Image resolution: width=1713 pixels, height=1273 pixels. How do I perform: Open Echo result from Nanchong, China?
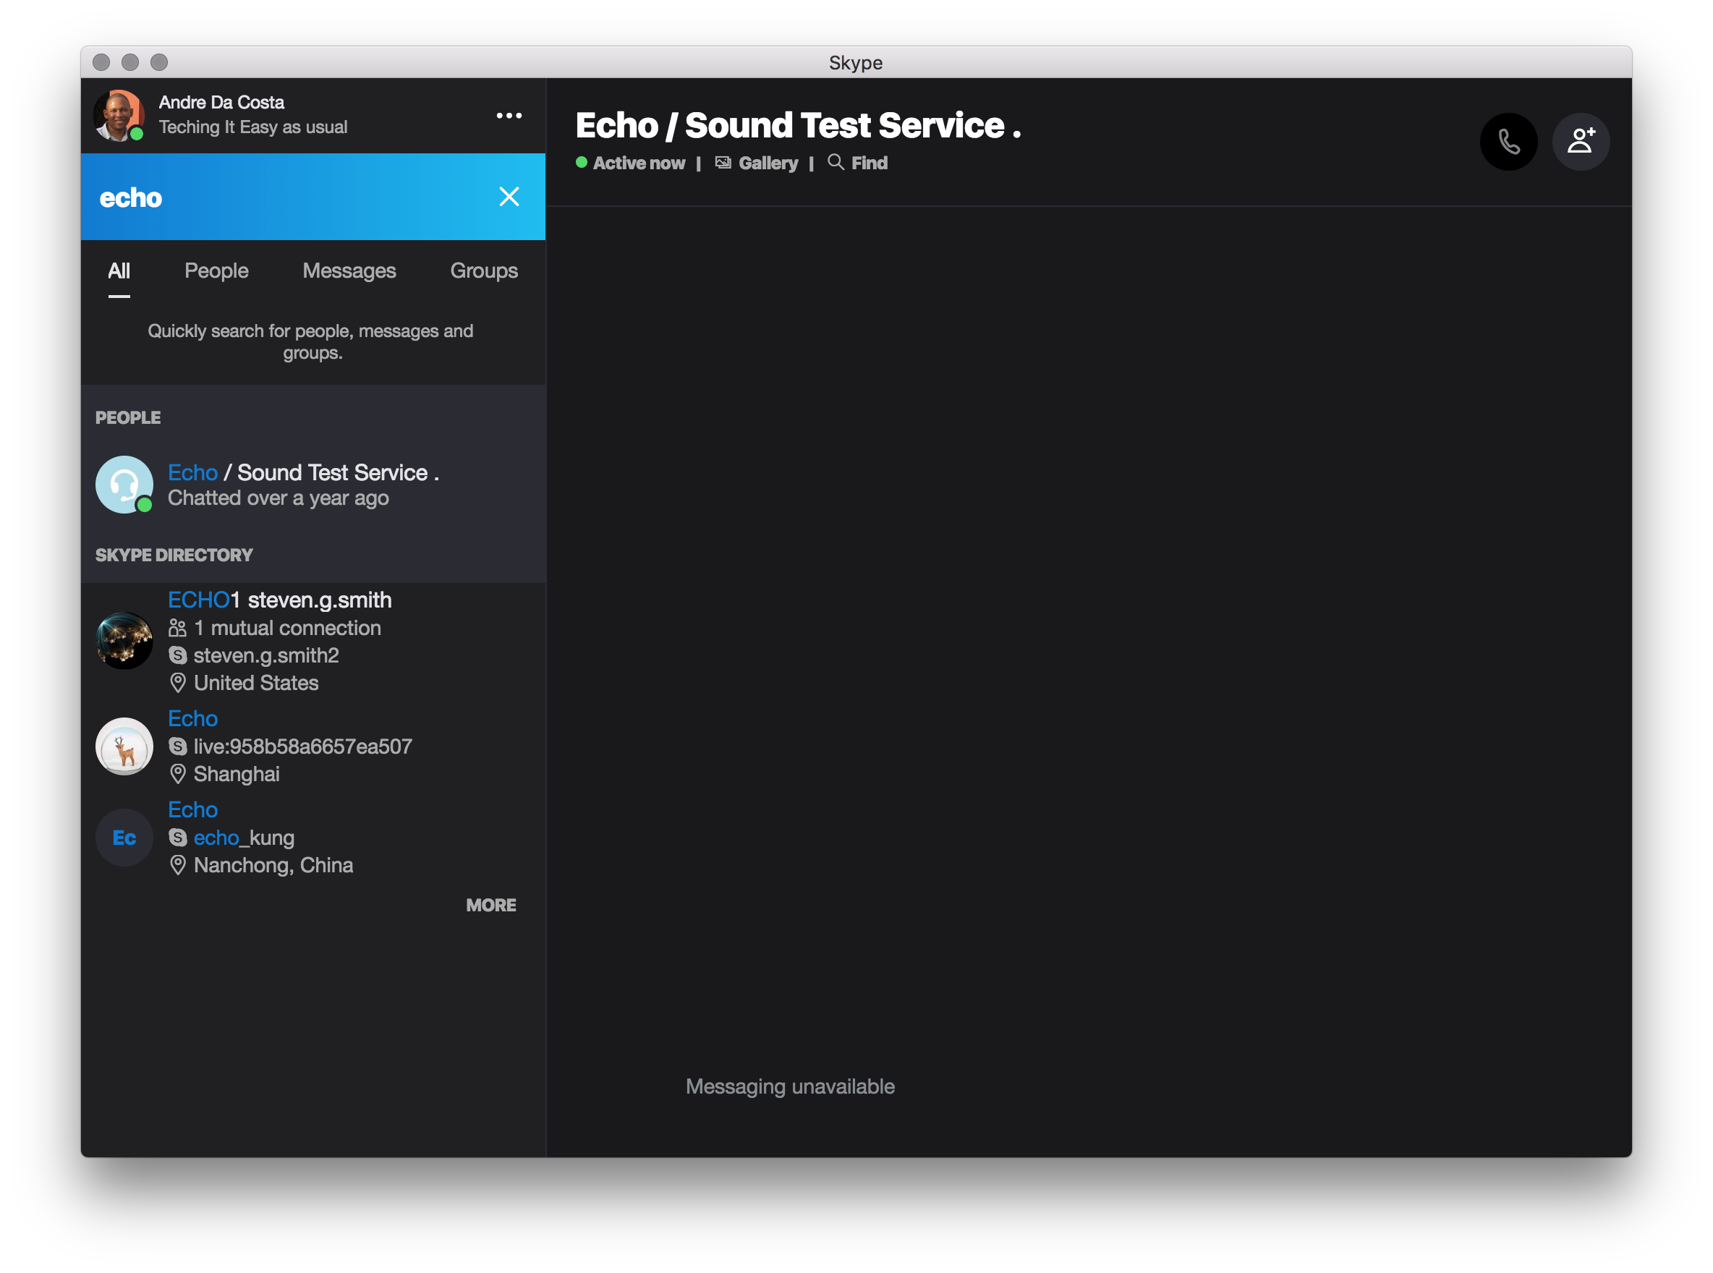coord(314,838)
